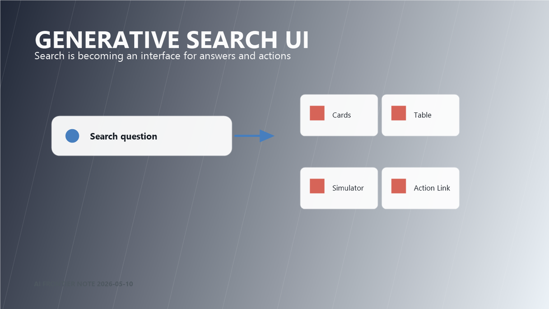Click the 'Search question' bold text

pos(123,136)
